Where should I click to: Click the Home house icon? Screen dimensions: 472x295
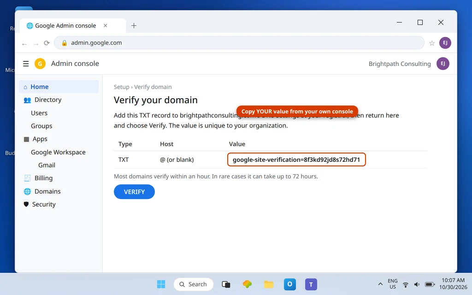pos(25,87)
